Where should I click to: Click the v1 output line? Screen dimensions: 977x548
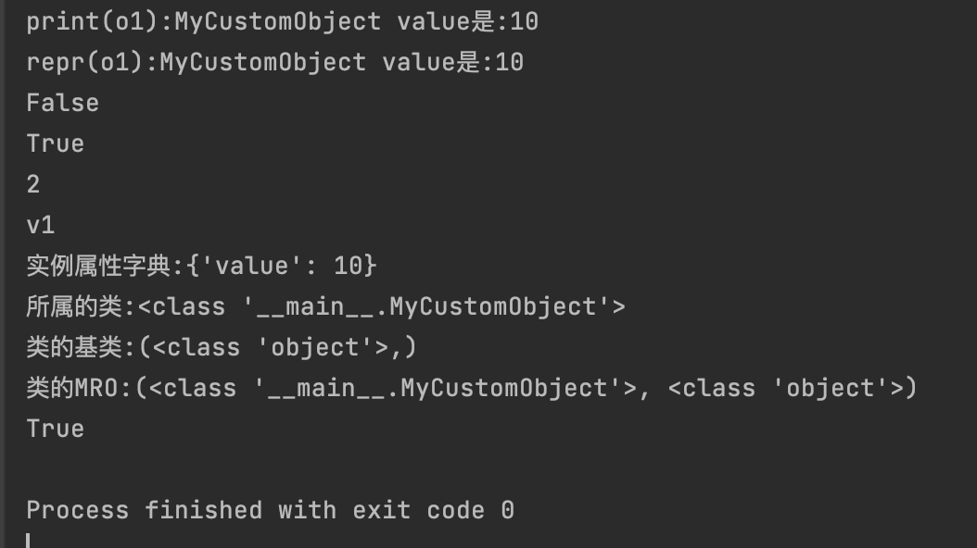click(41, 225)
